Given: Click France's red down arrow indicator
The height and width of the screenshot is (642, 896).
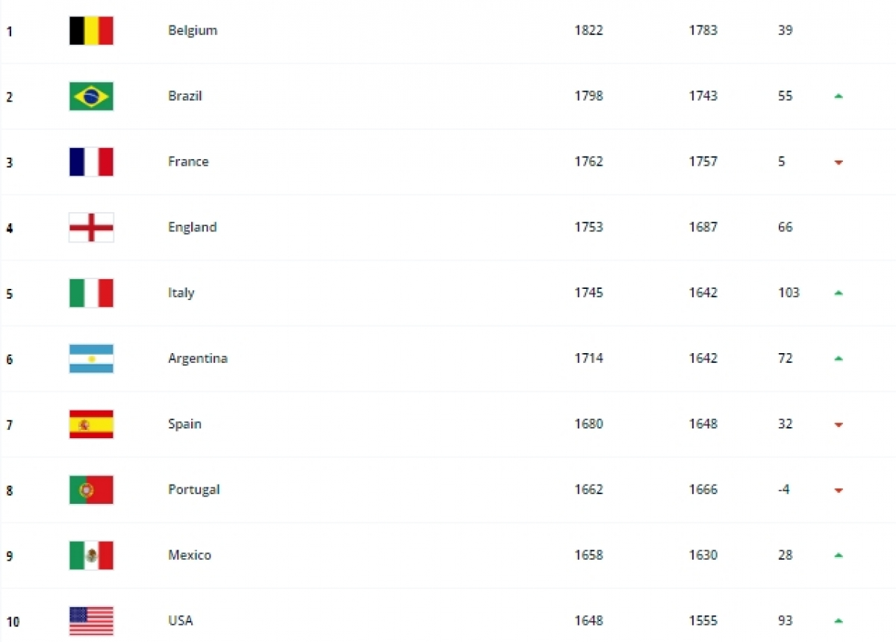Looking at the screenshot, I should click(839, 163).
